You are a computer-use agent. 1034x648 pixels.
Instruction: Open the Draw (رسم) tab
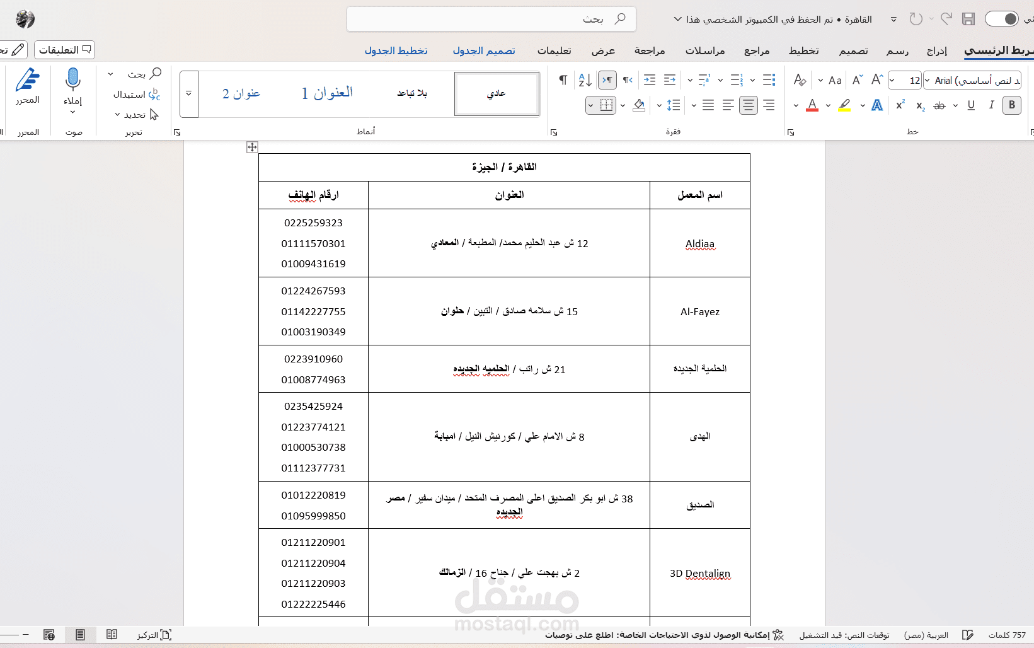click(x=897, y=50)
